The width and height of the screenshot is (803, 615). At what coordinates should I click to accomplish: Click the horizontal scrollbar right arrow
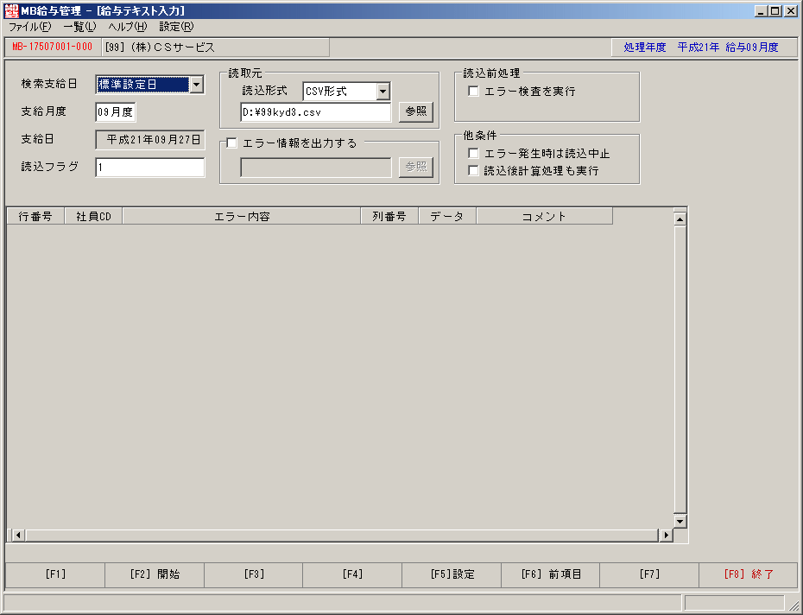click(x=666, y=536)
